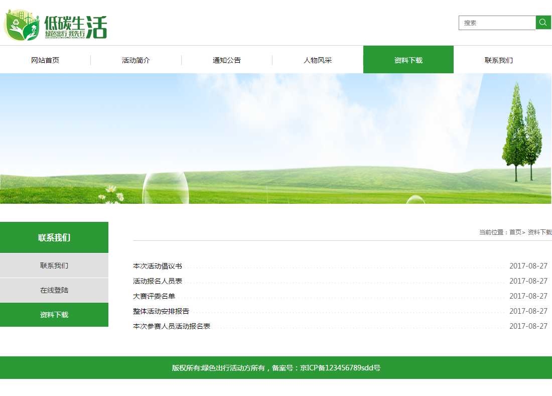Open 在线登陆 from the sidebar
The image size is (552, 396).
54,290
